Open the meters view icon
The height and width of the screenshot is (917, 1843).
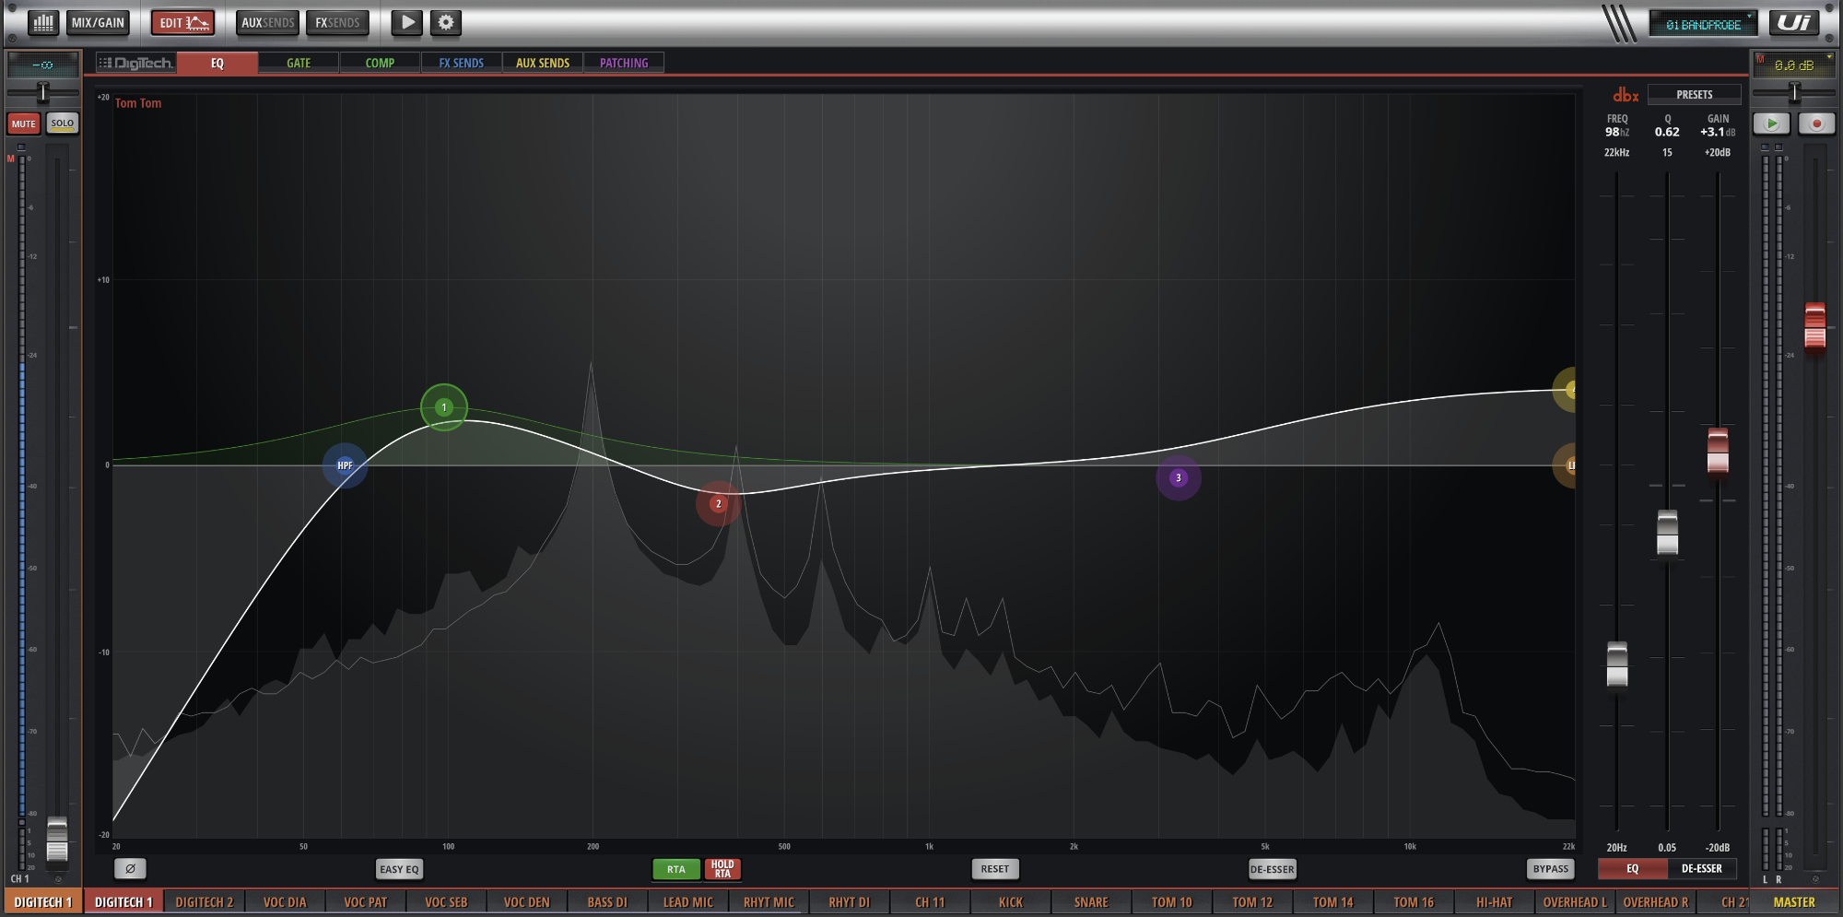[x=42, y=23]
